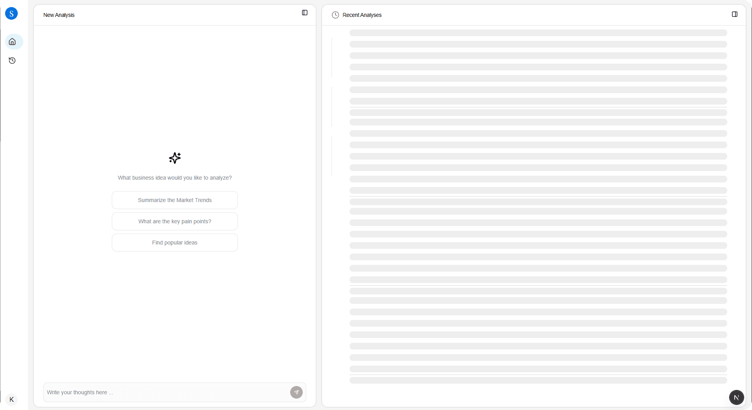Click the topmost loading bar in Recent Analyses
The height and width of the screenshot is (410, 752).
click(x=538, y=33)
